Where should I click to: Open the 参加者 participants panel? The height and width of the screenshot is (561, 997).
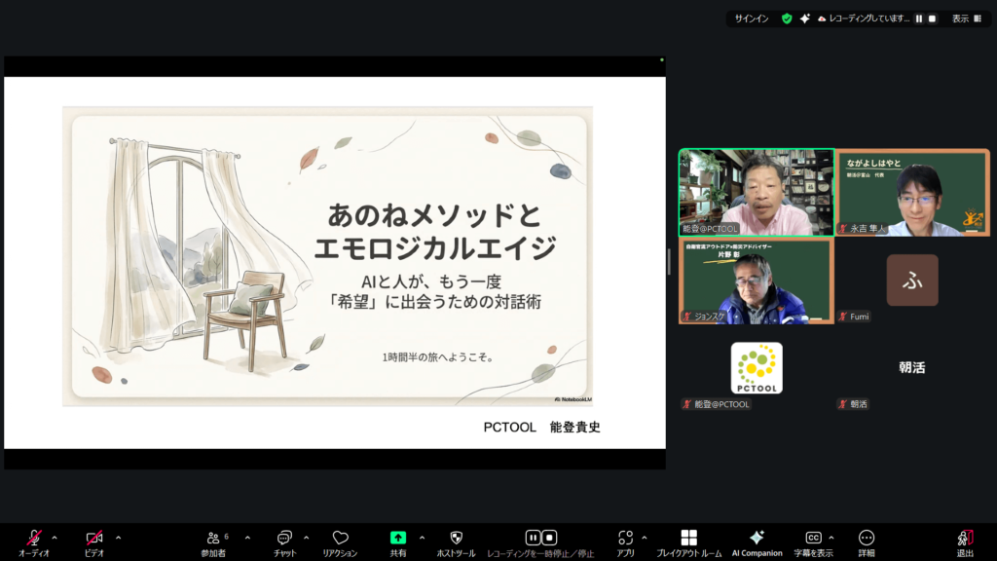tap(214, 538)
